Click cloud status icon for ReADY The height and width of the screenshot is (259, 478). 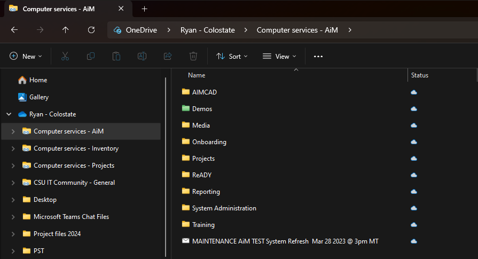(x=414, y=175)
